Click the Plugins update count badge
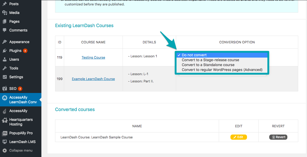 [25, 51]
